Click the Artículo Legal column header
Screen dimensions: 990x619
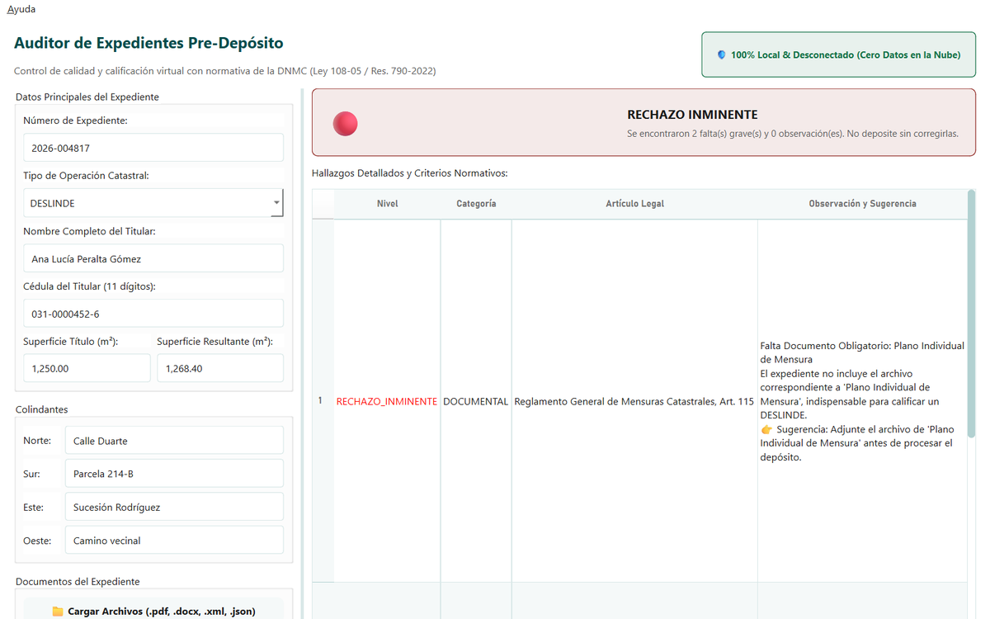click(x=634, y=204)
